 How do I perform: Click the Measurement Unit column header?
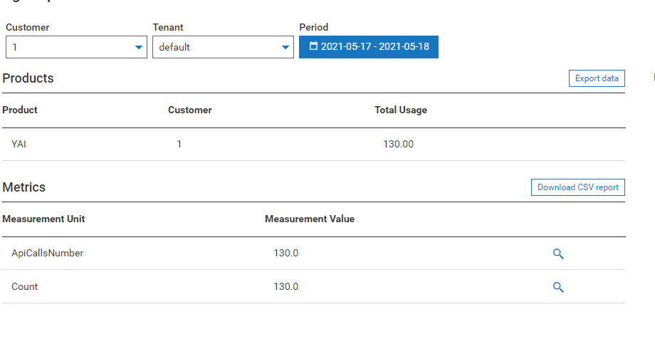coord(43,219)
